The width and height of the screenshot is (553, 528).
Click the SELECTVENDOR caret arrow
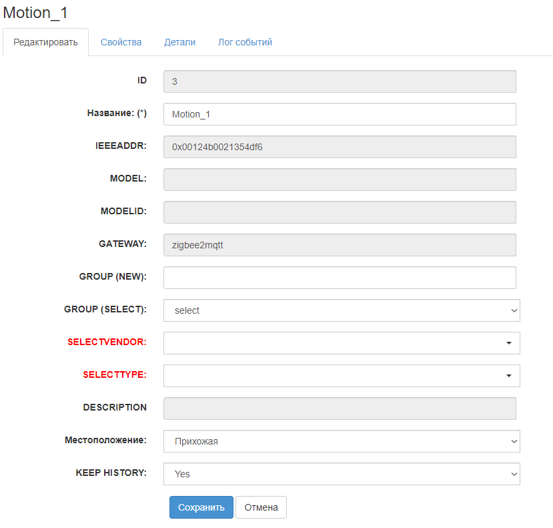coord(508,343)
